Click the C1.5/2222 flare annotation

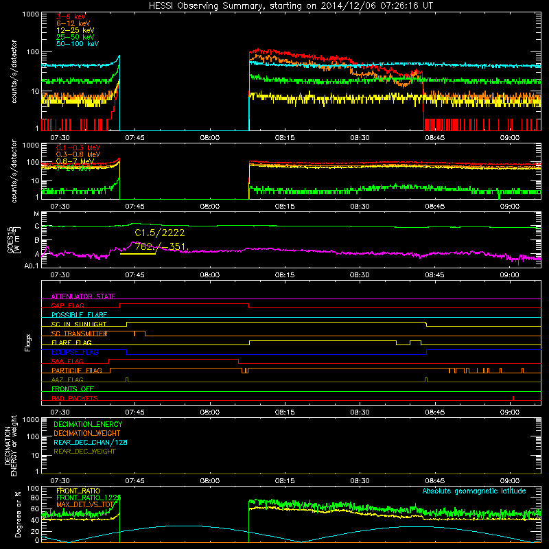[x=160, y=233]
